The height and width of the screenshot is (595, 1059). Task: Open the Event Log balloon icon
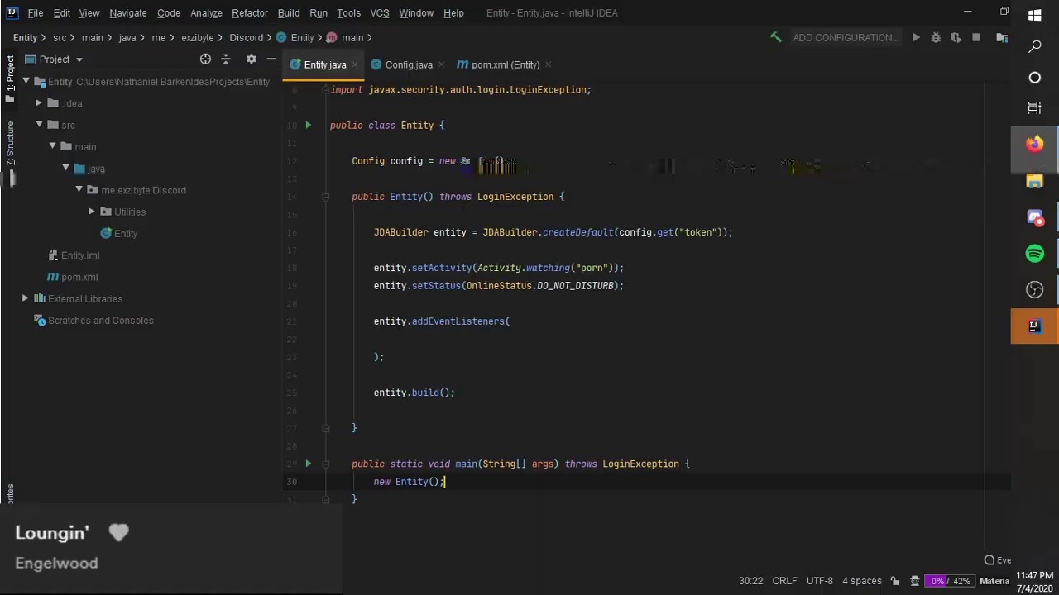point(990,560)
